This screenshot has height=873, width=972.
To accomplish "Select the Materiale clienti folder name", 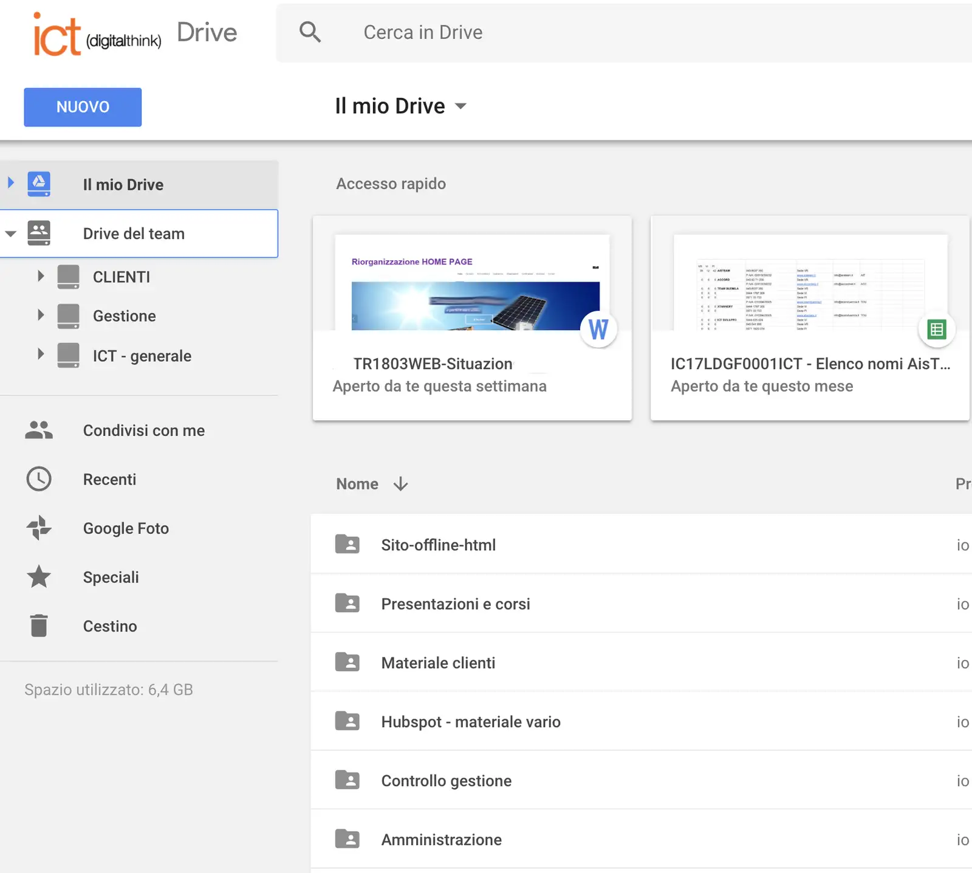I will [438, 663].
